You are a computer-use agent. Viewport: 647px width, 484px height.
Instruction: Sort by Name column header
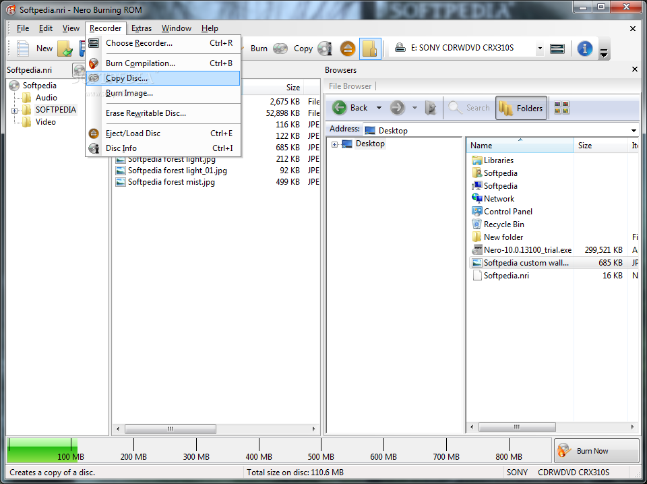pyautogui.click(x=520, y=145)
